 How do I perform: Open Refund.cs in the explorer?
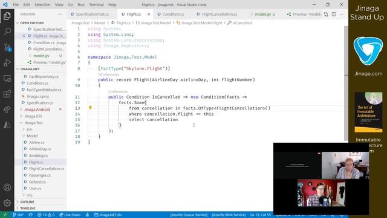click(x=37, y=182)
